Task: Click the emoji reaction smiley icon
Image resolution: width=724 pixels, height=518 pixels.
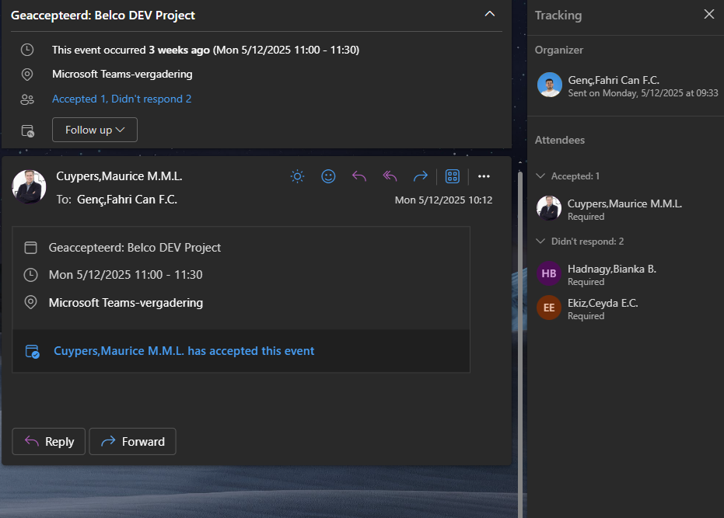Action: [x=328, y=176]
